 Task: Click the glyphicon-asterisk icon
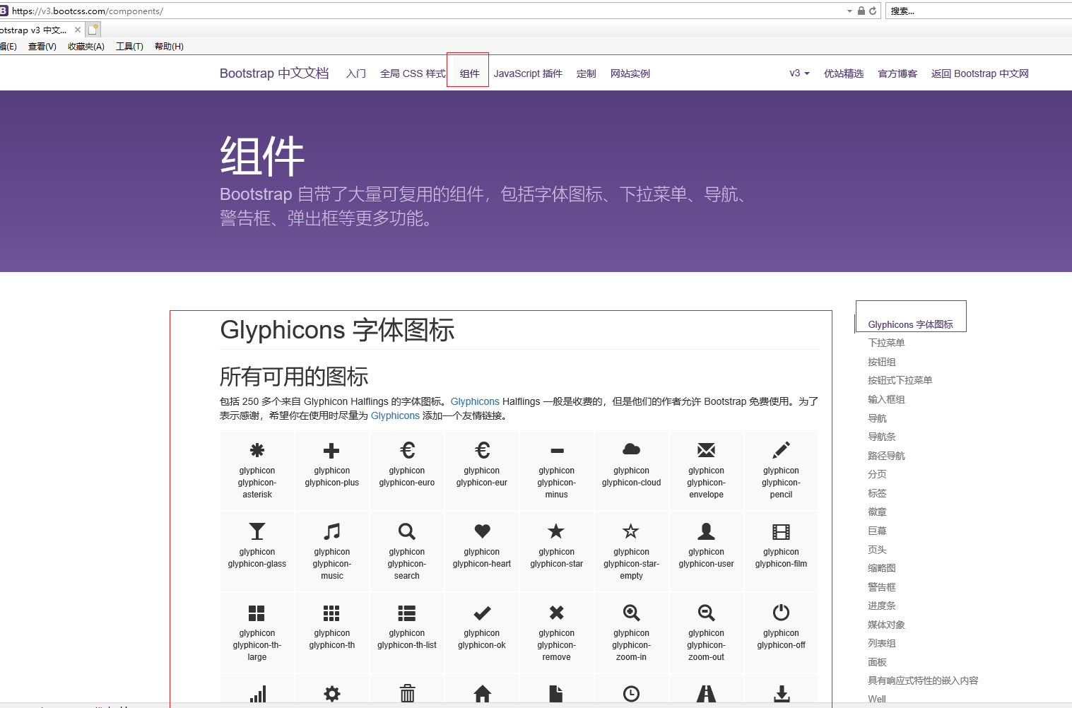(257, 450)
